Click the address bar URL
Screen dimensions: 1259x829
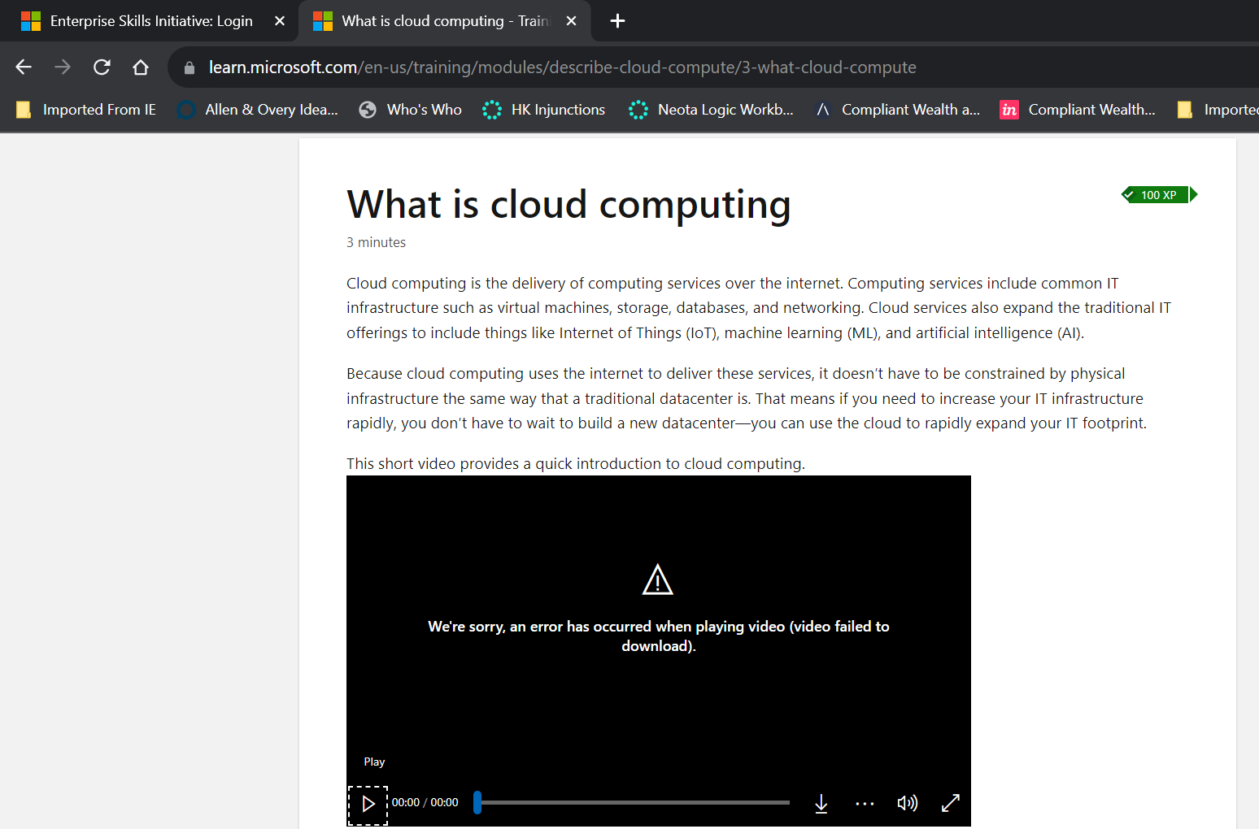coord(562,67)
